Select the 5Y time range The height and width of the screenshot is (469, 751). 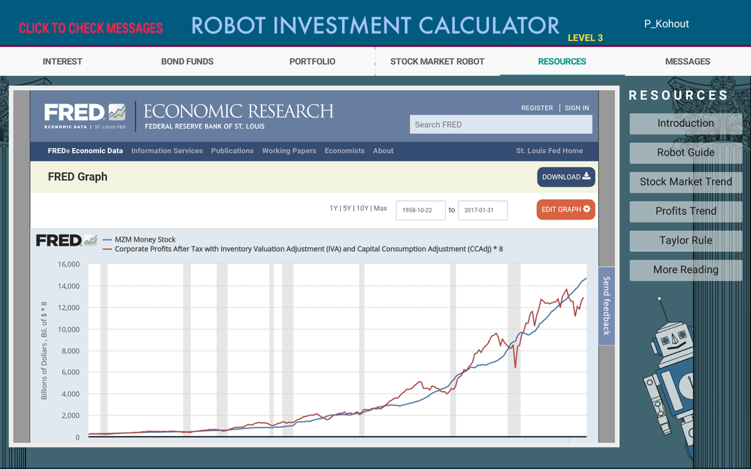[348, 208]
